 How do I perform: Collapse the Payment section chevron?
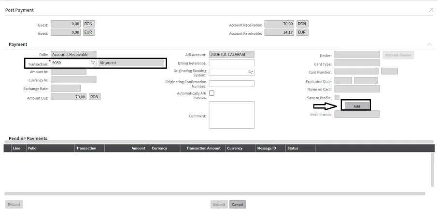429,44
